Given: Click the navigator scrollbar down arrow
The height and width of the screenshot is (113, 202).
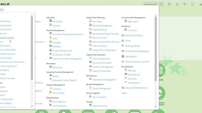Looking at the screenshot, I should pyautogui.click(x=156, y=106).
